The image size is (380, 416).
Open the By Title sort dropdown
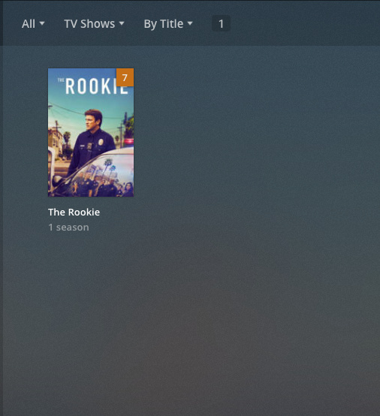168,24
